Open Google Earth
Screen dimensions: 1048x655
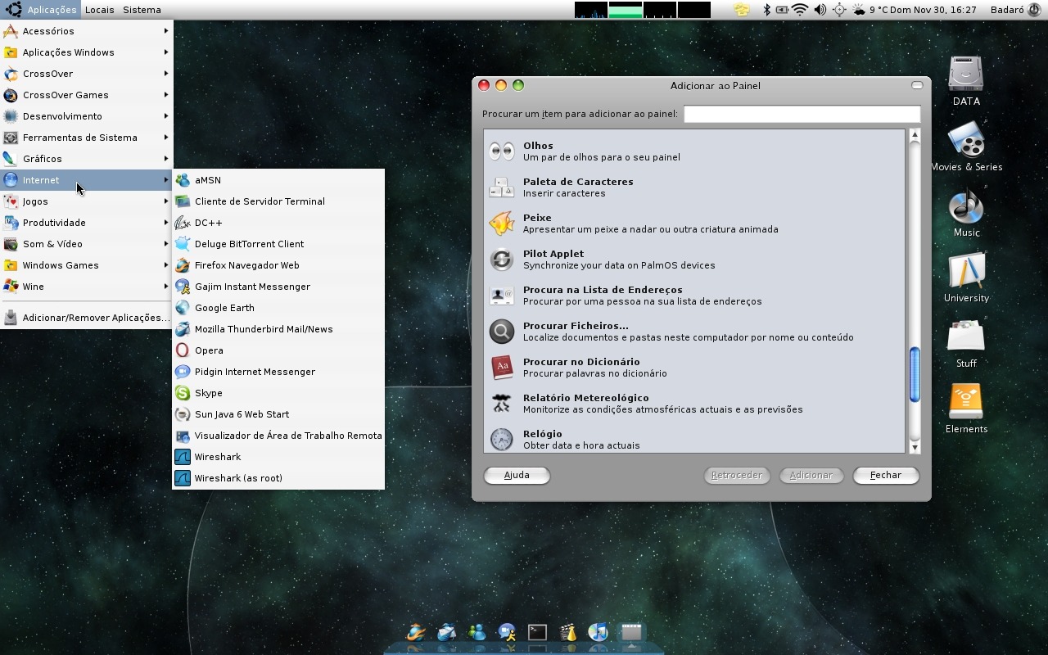tap(278, 308)
